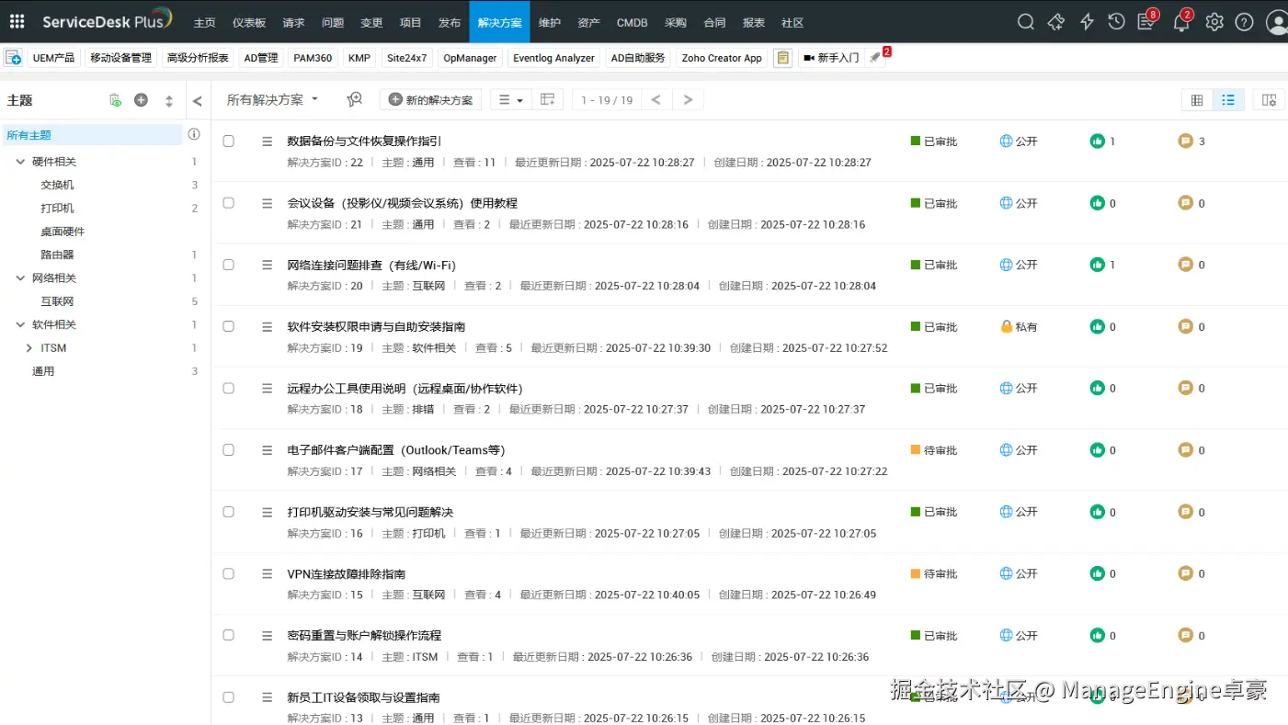This screenshot has height=725, width=1288.
Task: Collapse the 主题 sidebar with the arrow
Action: click(197, 101)
